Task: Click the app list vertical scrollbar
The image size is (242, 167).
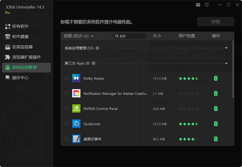Action: coord(233,69)
